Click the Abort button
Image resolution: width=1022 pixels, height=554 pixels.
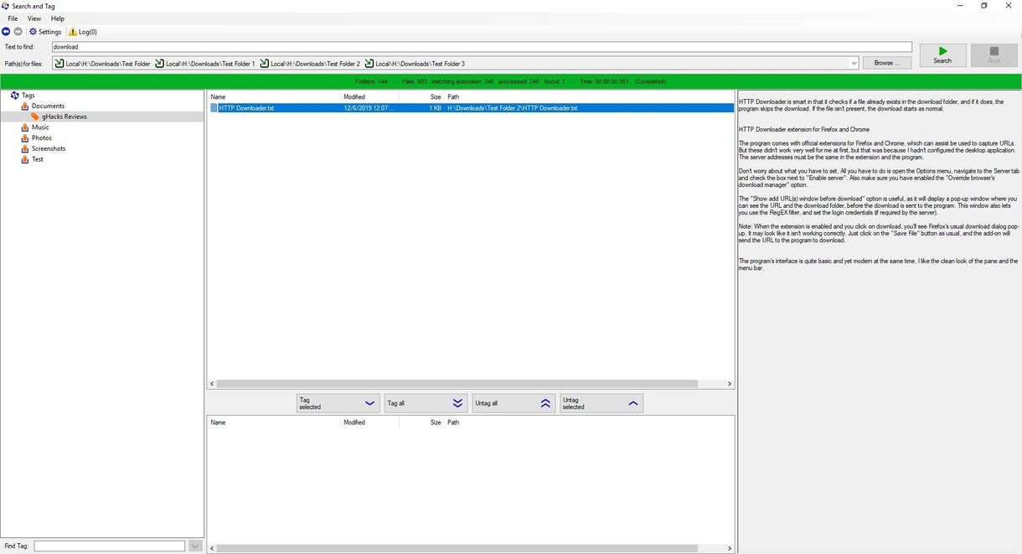pos(994,55)
